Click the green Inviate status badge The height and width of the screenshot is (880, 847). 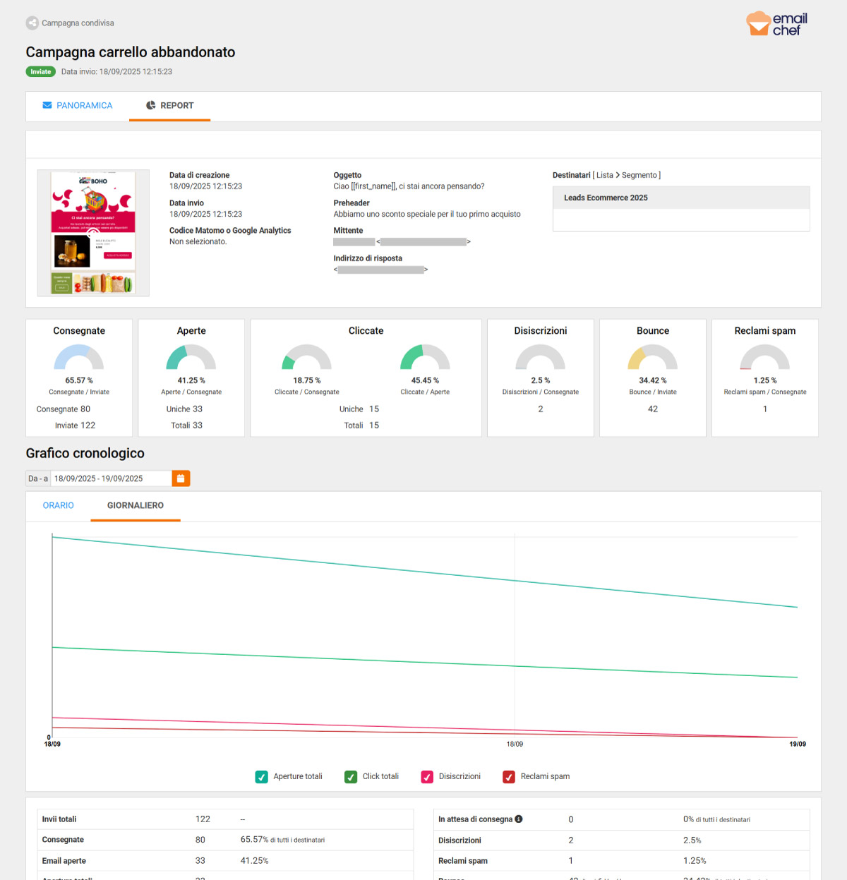coord(41,71)
